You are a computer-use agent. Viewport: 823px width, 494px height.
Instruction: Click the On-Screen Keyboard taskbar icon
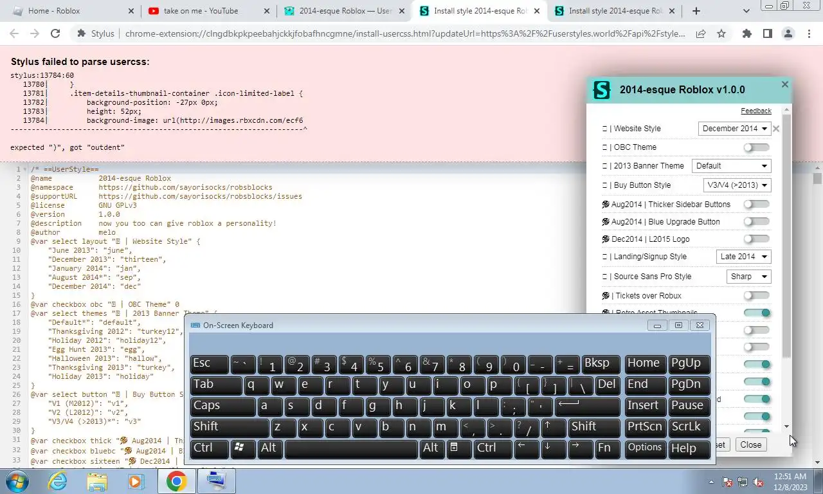click(x=215, y=481)
